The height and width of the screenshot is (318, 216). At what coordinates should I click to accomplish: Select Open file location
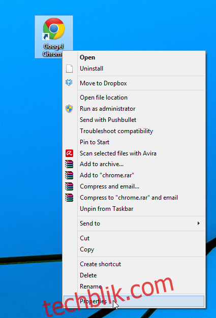tap(134, 98)
